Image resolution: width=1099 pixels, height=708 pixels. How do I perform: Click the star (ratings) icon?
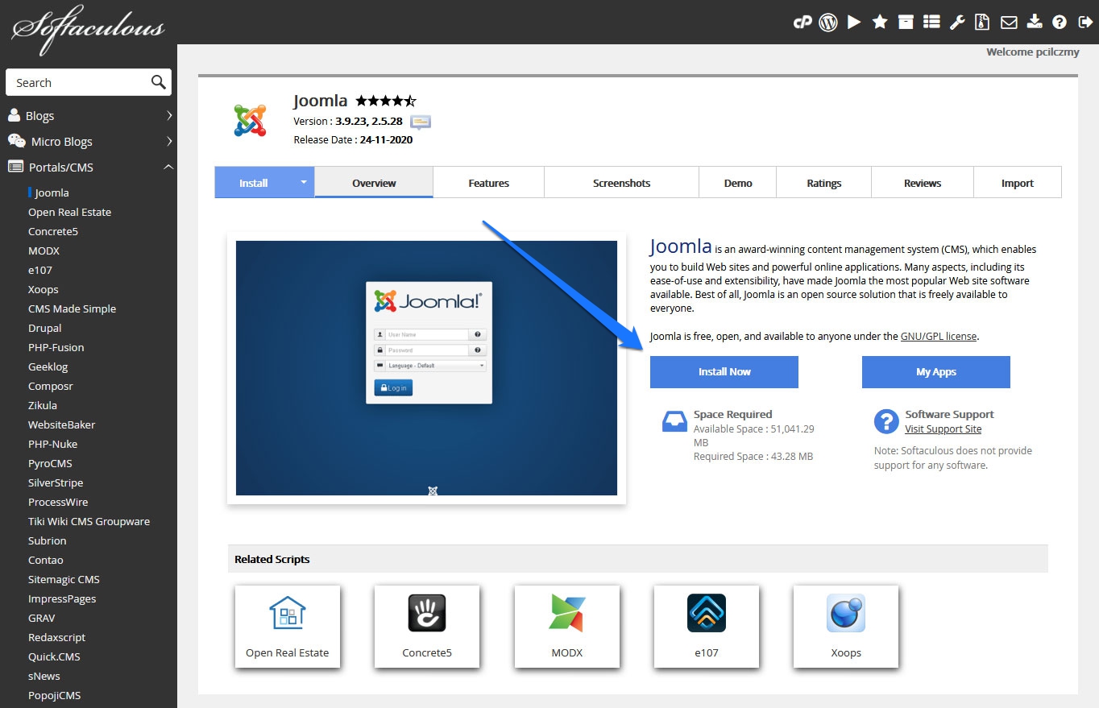(880, 23)
